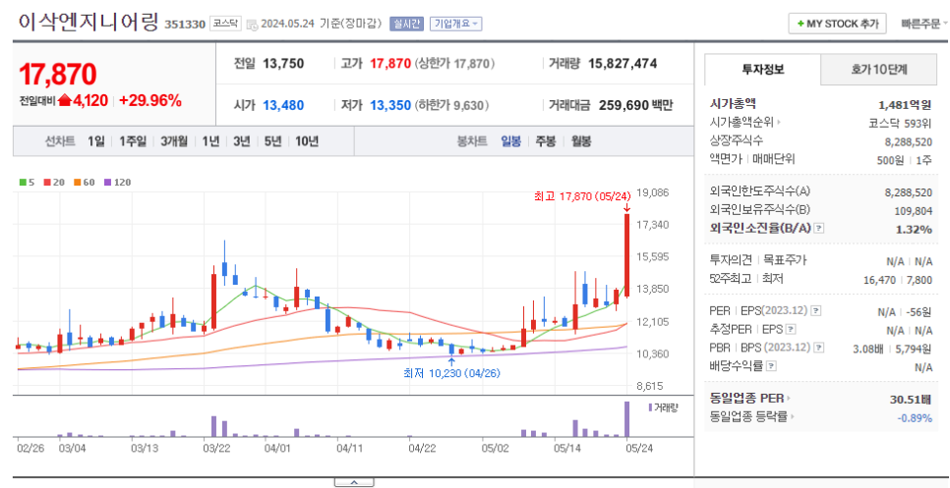Click the 외국인보유주식수 value 109,804
The width and height of the screenshot is (950, 488).
(x=914, y=210)
